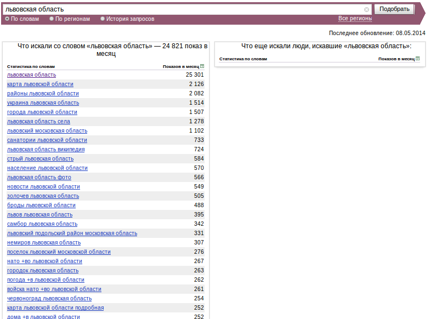Select the 'По словам' radio option
Screen dimensions: 430x319
click(7, 19)
